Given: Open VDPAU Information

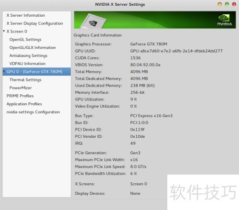Looking at the screenshot, I should pos(27,64).
